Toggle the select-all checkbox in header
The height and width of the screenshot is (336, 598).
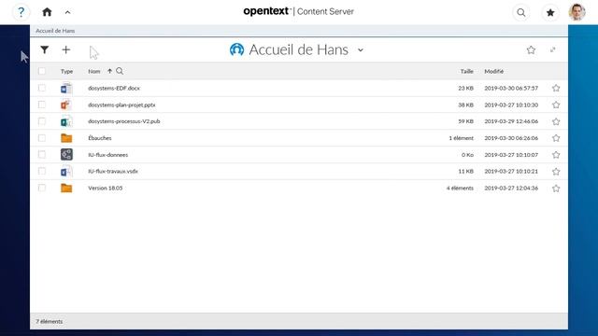point(42,71)
